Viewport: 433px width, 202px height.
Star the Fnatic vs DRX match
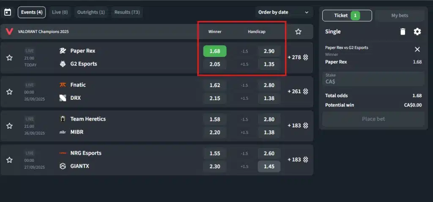point(9,92)
